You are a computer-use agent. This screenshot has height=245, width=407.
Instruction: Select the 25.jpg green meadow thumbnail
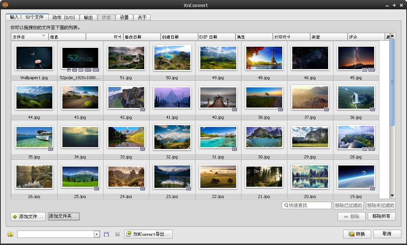click(x=80, y=177)
